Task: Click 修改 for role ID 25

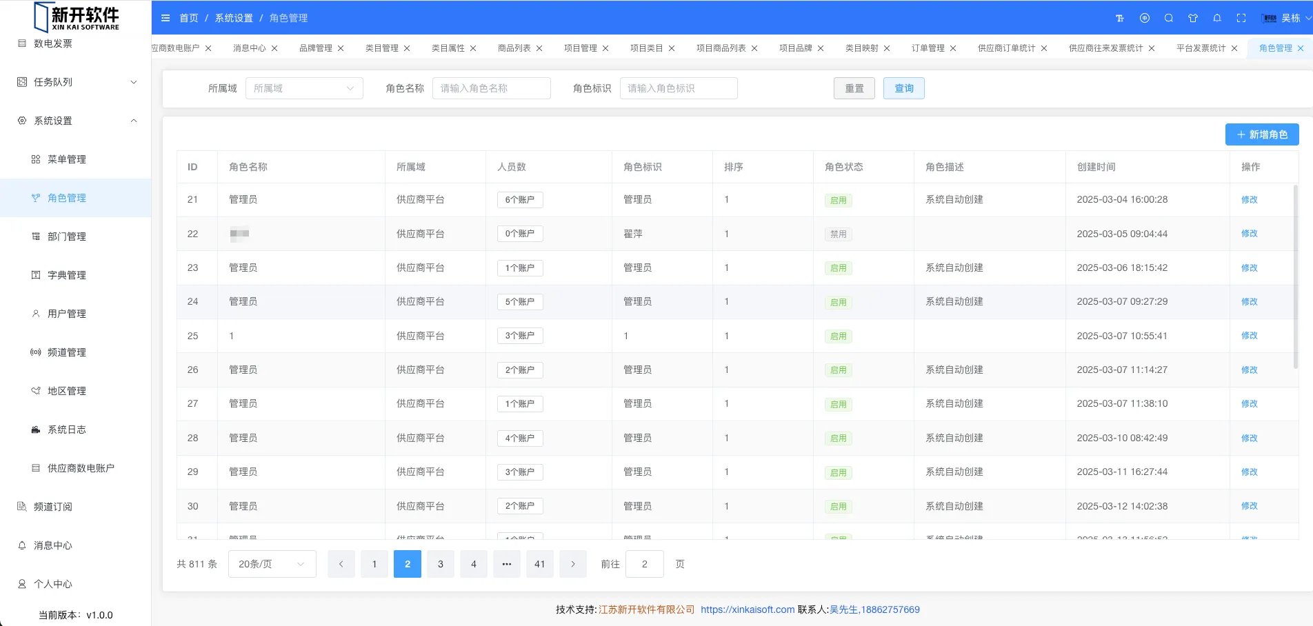Action: pyautogui.click(x=1249, y=336)
